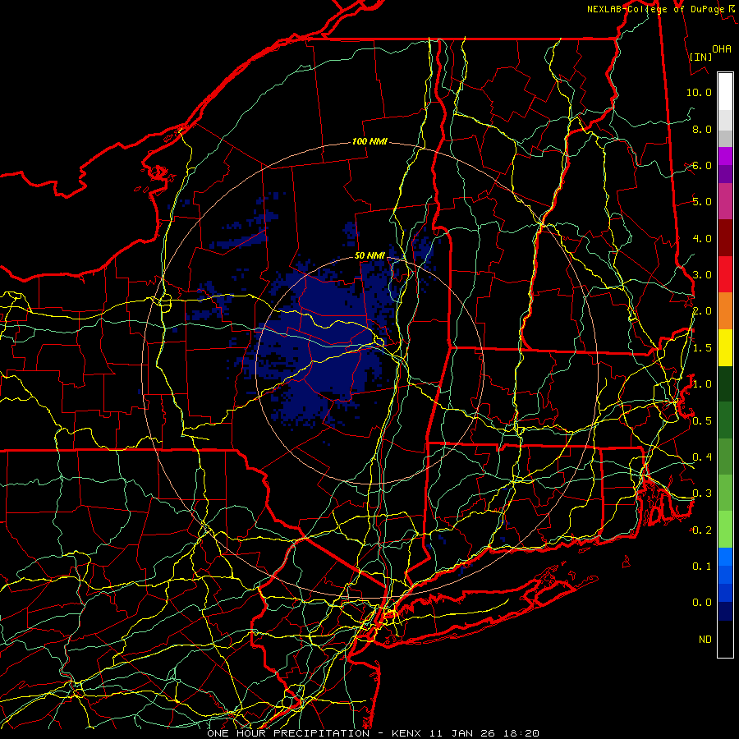Click the ND label in the legend

[705, 639]
